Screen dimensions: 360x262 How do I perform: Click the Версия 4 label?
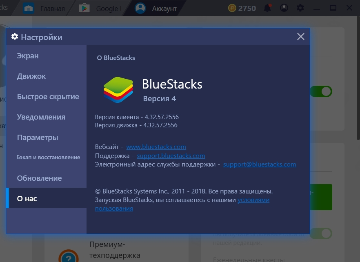(x=159, y=99)
